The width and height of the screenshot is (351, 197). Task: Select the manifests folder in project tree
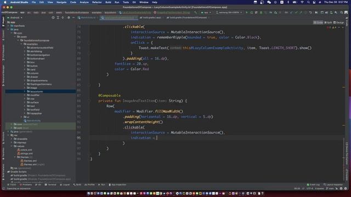(18, 26)
